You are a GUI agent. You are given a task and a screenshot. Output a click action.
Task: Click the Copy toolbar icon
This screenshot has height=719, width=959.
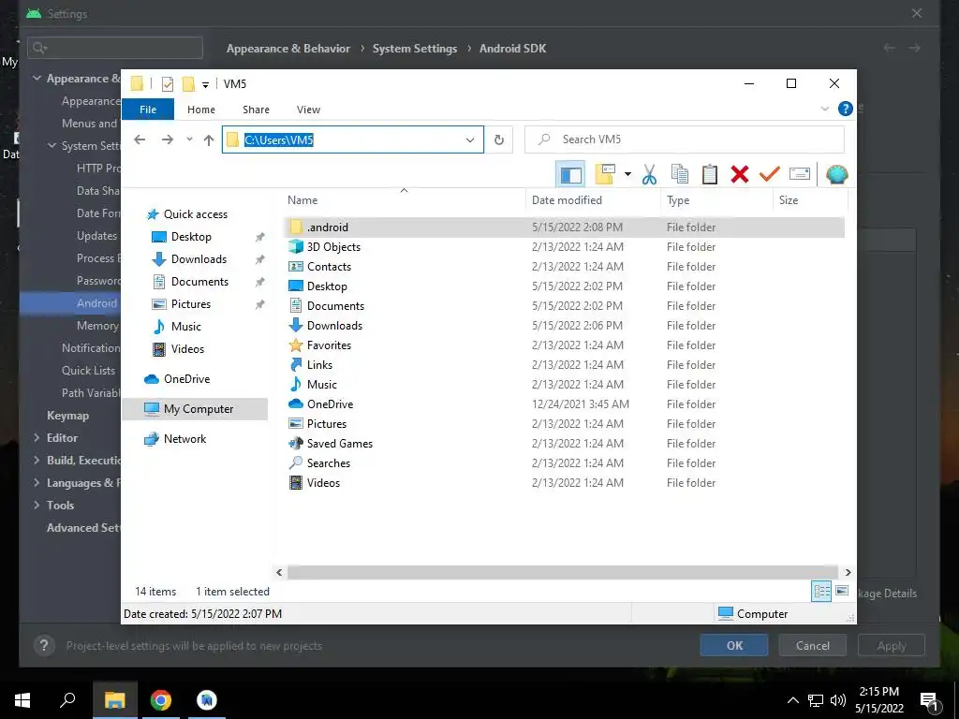click(x=680, y=174)
